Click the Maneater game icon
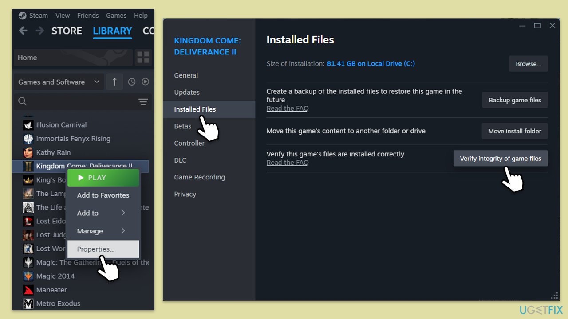Viewport: 568px width, 319px height. click(28, 290)
